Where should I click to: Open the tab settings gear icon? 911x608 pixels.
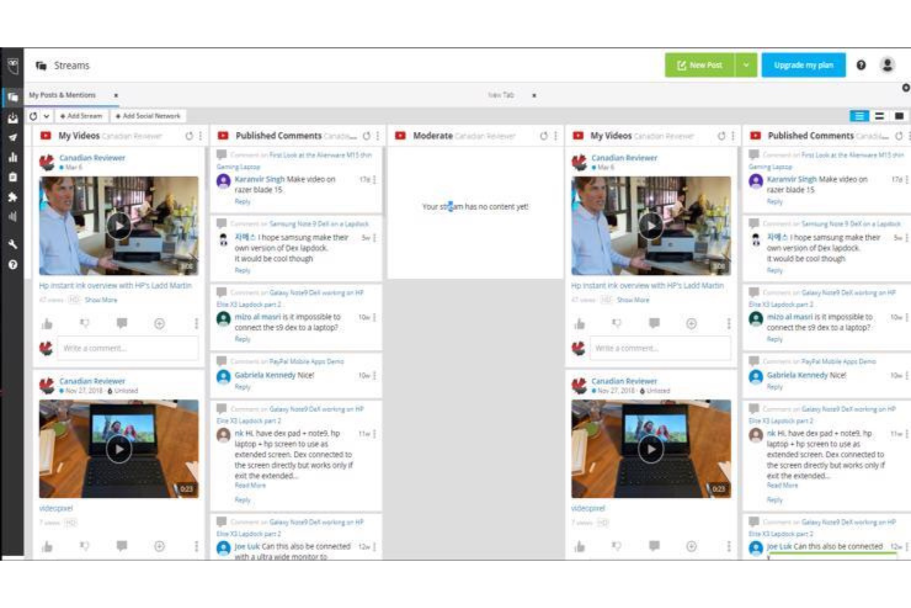[906, 88]
